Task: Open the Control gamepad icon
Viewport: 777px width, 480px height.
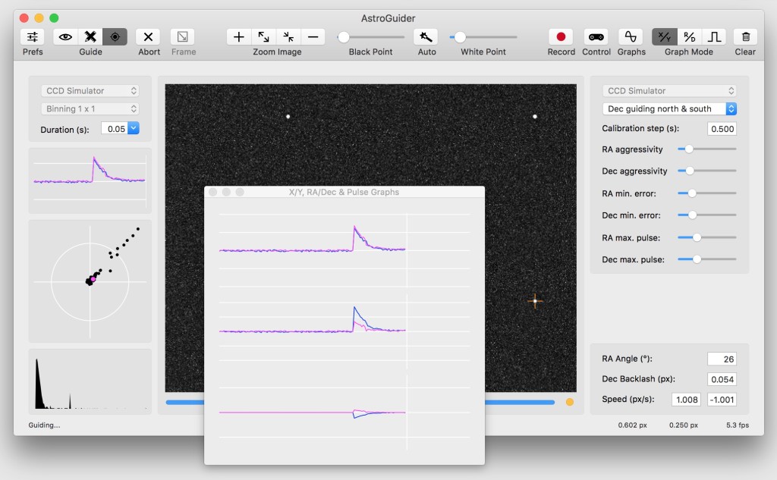Action: coord(596,36)
